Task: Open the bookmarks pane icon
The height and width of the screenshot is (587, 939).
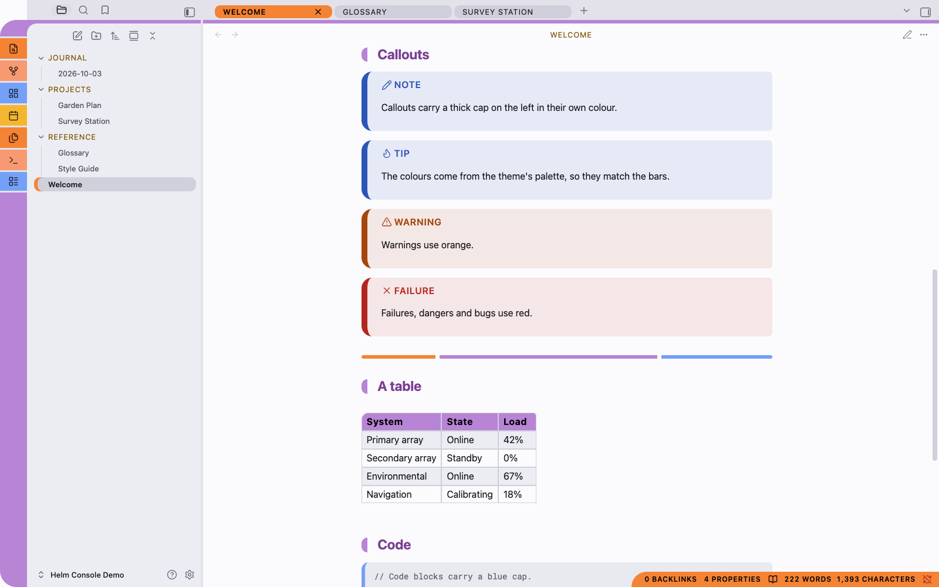Action: point(105,10)
